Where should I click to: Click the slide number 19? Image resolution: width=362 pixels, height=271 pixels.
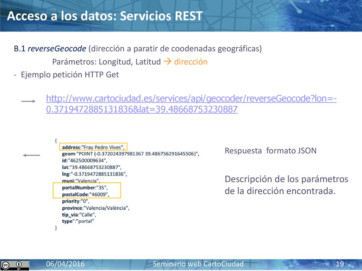pyautogui.click(x=340, y=264)
